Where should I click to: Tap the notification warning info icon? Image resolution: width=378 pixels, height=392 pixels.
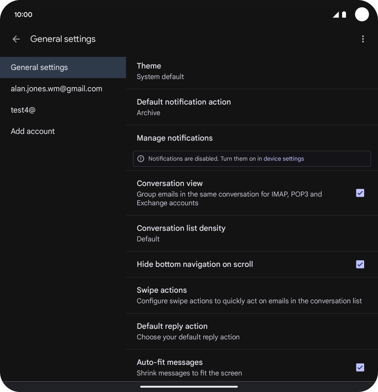point(141,159)
